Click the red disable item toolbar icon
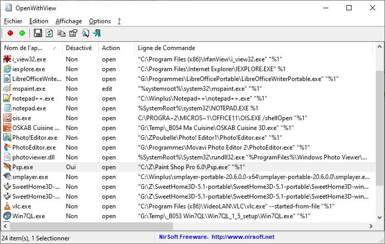Image resolution: width=385 pixels, height=244 pixels. (x=10, y=33)
